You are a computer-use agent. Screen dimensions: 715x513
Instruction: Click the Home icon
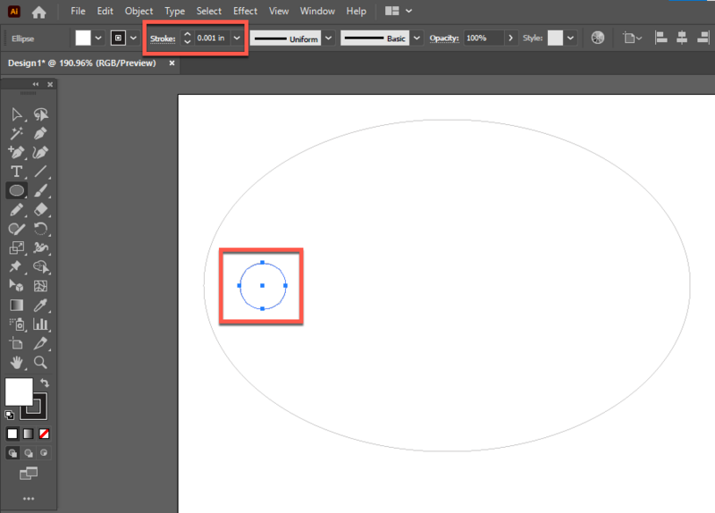(x=38, y=12)
